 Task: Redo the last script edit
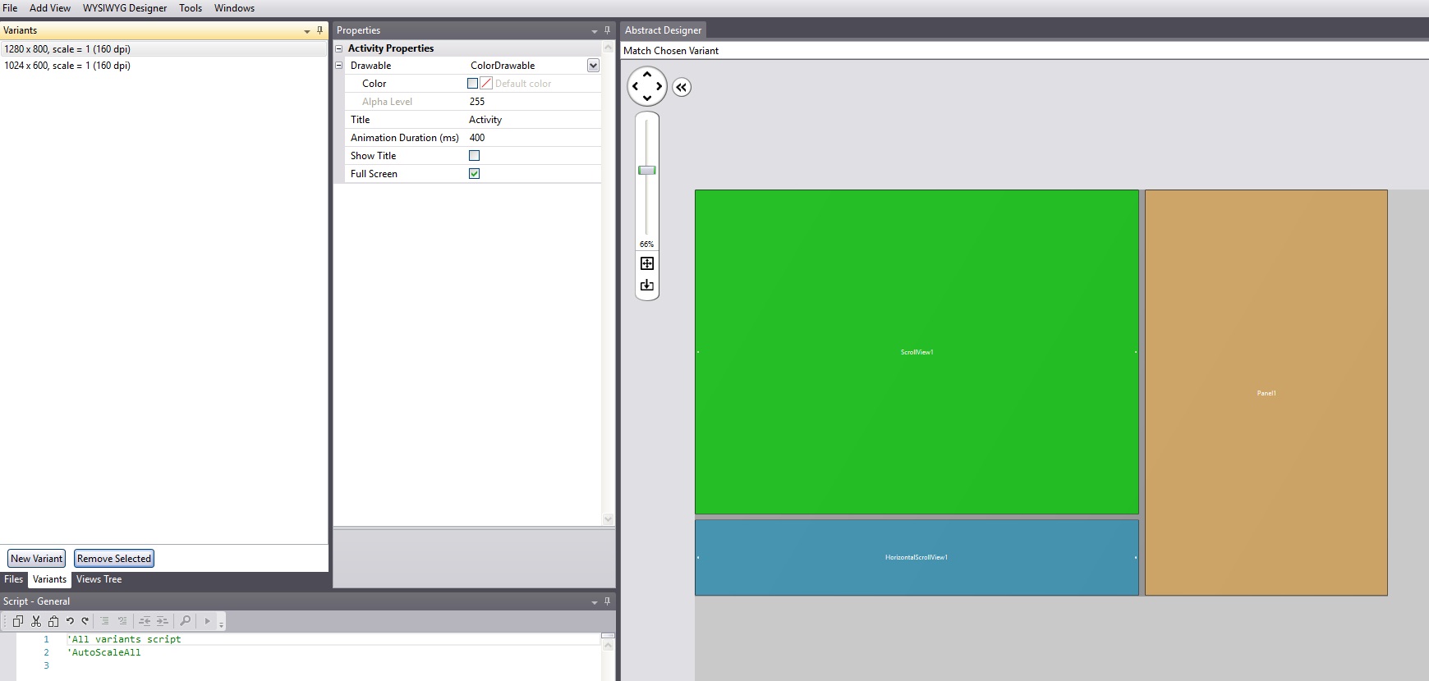(85, 621)
